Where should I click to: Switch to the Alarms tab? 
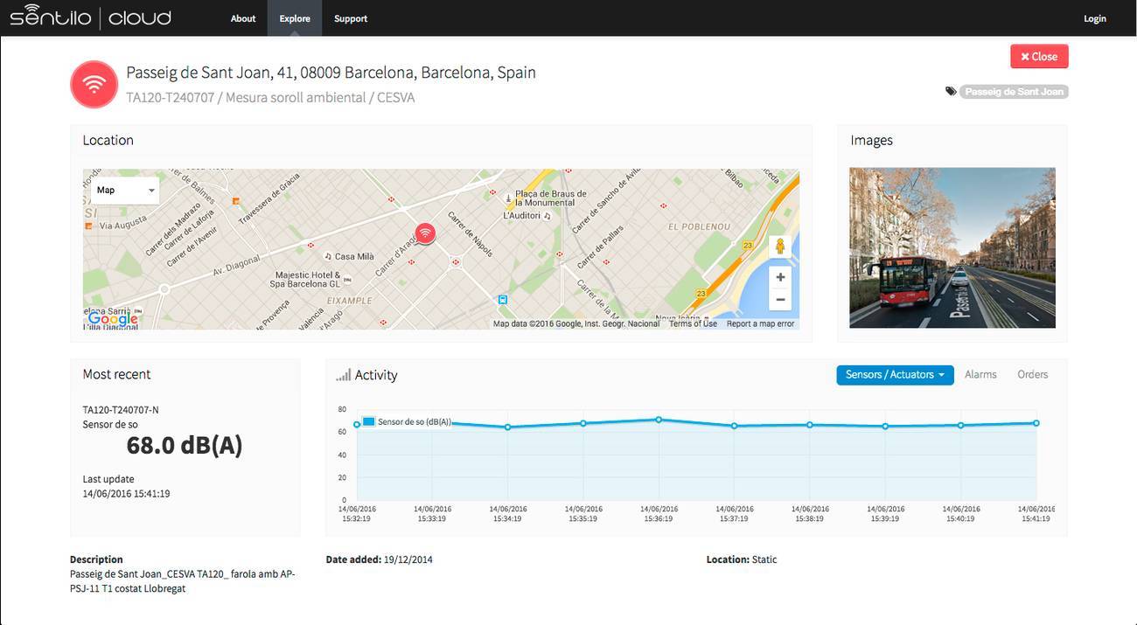point(980,374)
